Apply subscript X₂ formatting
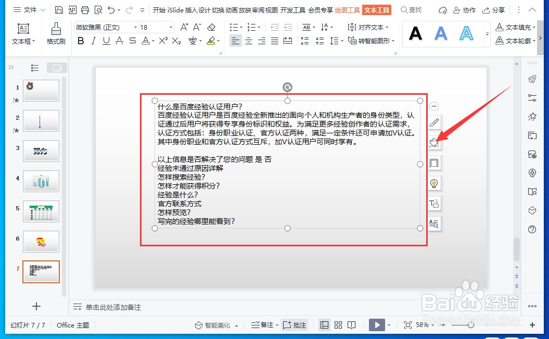The width and height of the screenshot is (549, 339). click(176, 41)
